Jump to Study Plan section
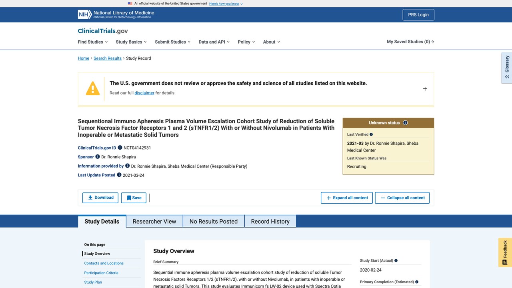 tap(93, 282)
